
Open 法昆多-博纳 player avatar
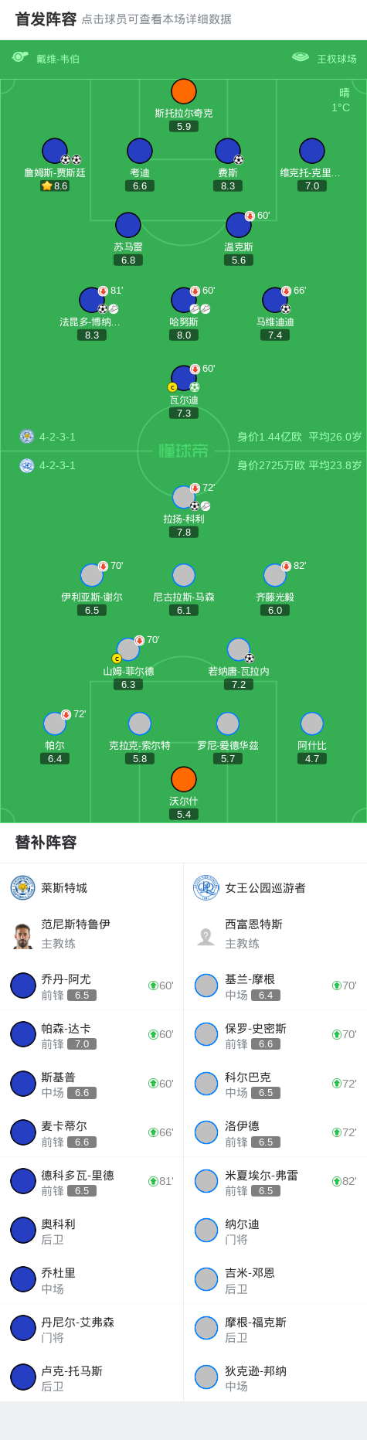(x=92, y=300)
